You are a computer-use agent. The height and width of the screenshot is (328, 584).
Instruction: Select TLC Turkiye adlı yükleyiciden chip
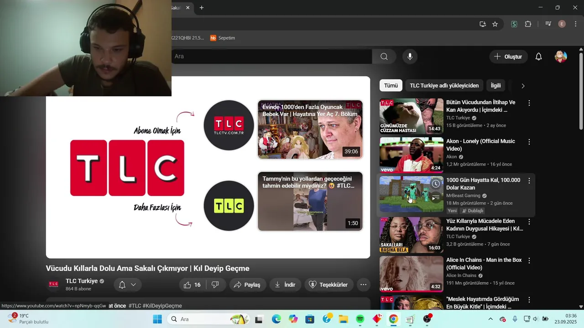[x=444, y=86]
